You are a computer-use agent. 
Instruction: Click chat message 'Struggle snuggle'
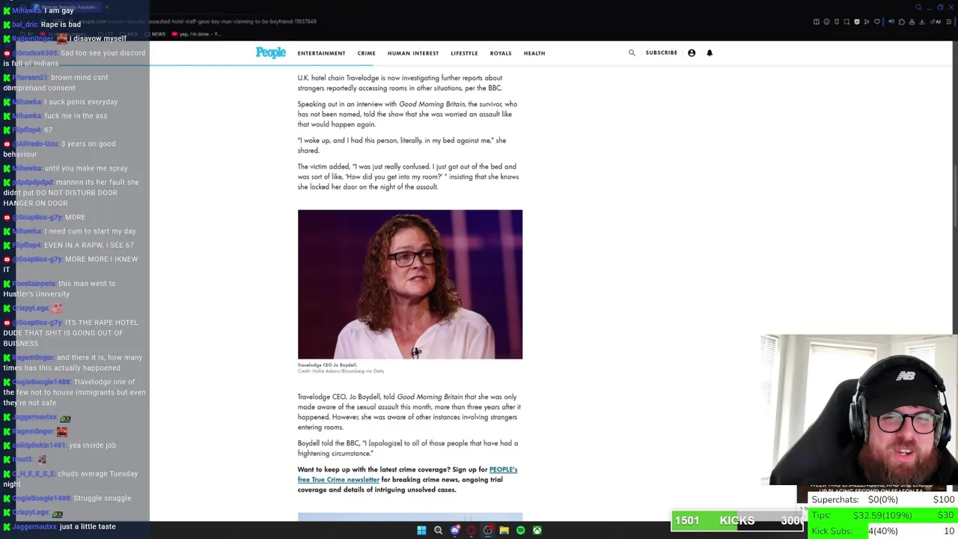pos(102,498)
